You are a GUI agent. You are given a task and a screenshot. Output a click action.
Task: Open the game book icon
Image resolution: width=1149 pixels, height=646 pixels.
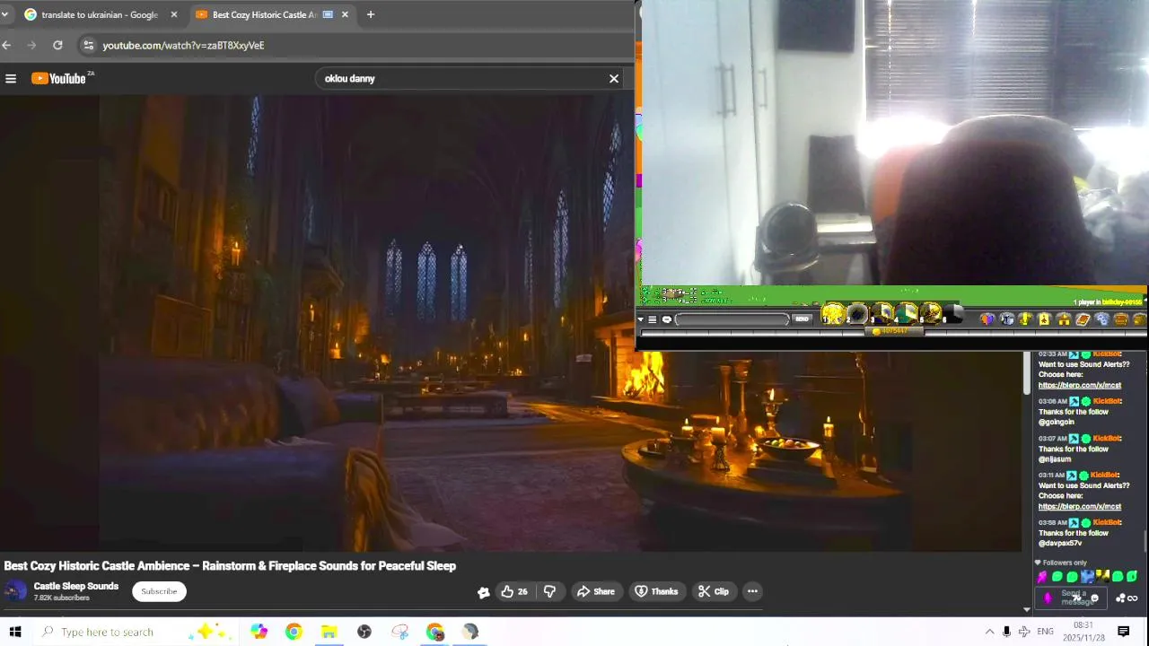pos(1082,319)
